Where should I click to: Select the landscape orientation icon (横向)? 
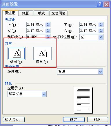click(x=42, y=53)
